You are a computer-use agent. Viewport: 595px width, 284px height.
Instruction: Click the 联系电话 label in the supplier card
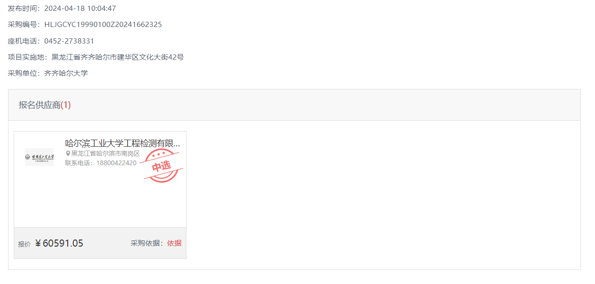coord(78,163)
